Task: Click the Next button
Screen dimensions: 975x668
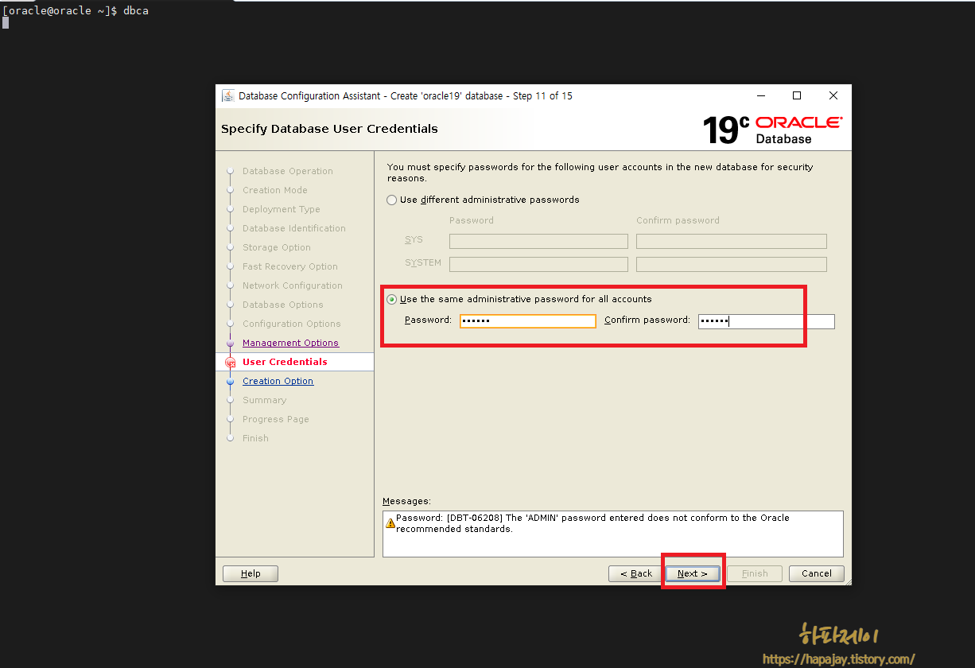Action: click(692, 573)
